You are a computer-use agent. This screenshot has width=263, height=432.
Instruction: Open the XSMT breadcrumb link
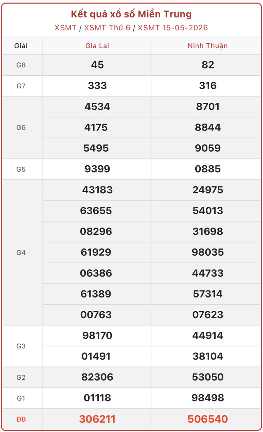(x=66, y=28)
